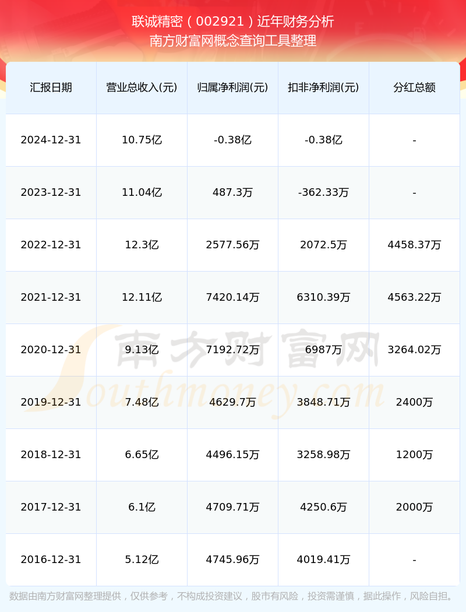Viewport: 466px width, 612px height.
Task: Click the 营业总收入(元) column header
Action: click(x=142, y=87)
